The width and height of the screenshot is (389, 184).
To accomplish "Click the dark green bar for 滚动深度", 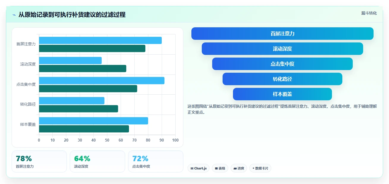I will pos(83,69).
